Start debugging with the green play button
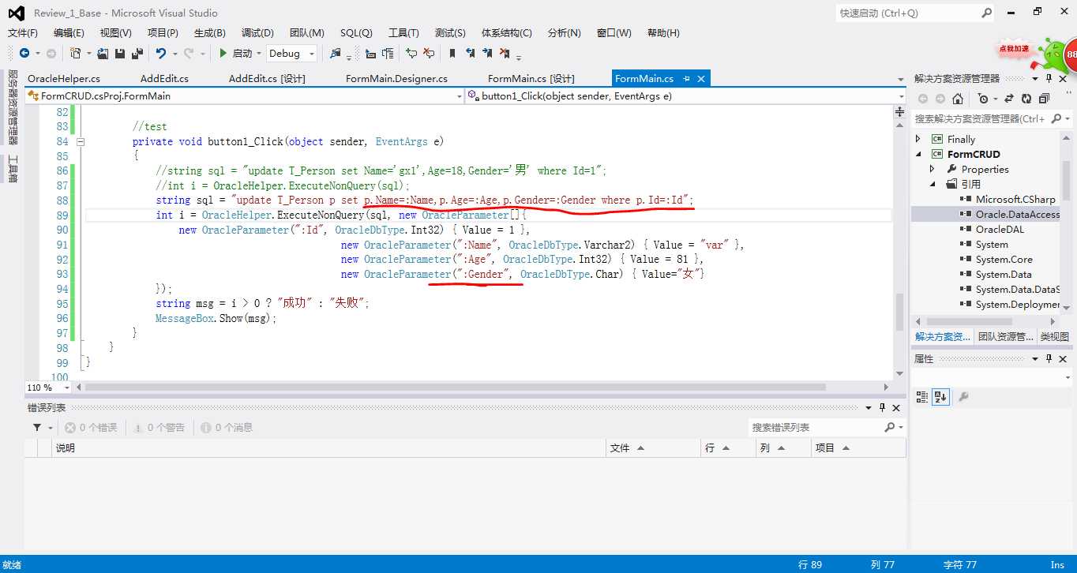1077x573 pixels. [223, 53]
